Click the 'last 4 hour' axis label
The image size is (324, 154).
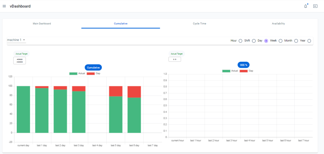250,140
